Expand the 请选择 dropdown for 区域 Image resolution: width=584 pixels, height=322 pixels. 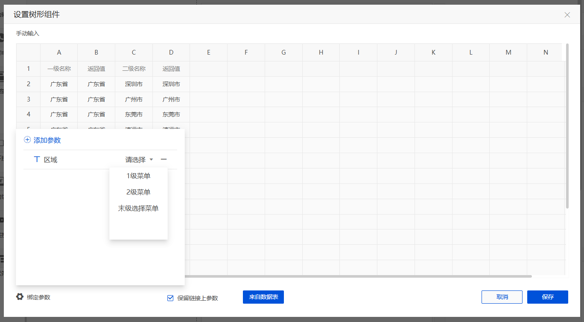[139, 160]
